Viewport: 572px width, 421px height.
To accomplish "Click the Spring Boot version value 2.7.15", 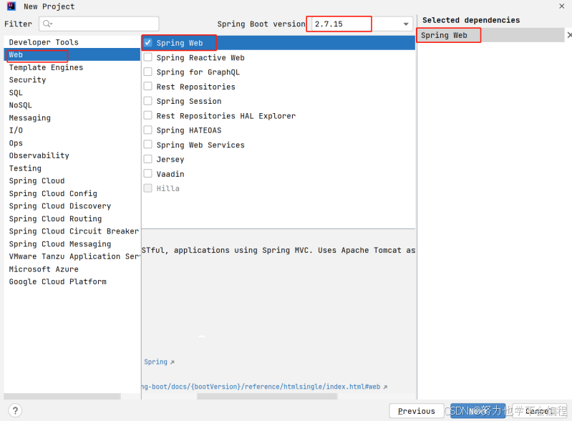I will coord(329,24).
